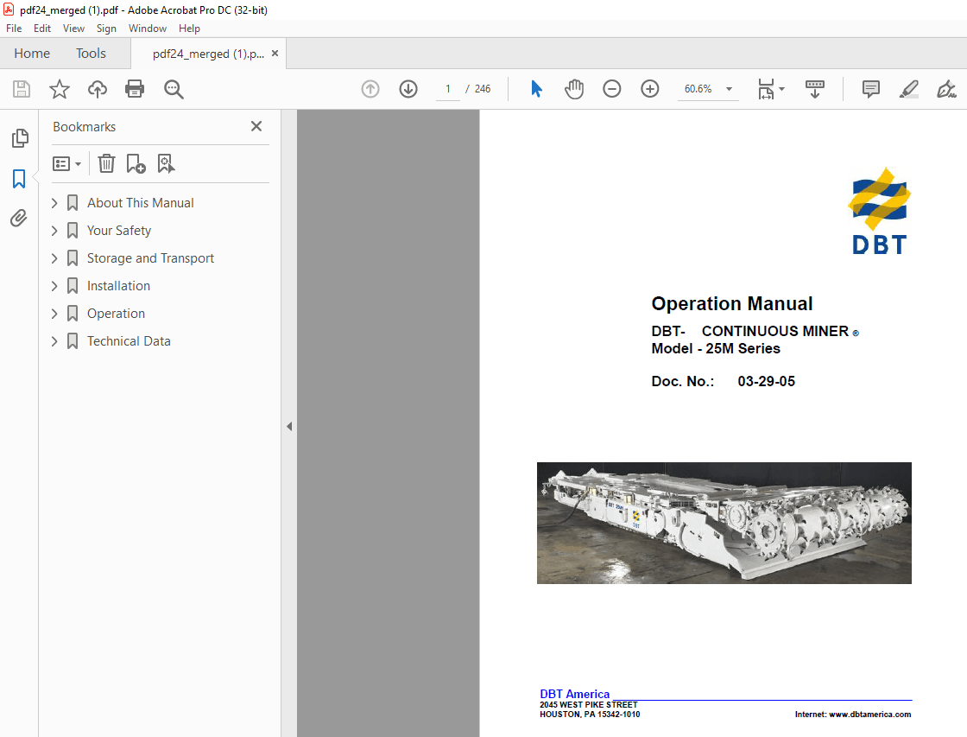Open the Attachments panel paperclip icon
Viewport: 967px width, 737px height.
point(19,218)
